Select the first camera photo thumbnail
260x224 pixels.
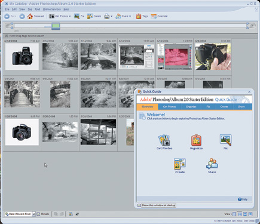pos(22,57)
